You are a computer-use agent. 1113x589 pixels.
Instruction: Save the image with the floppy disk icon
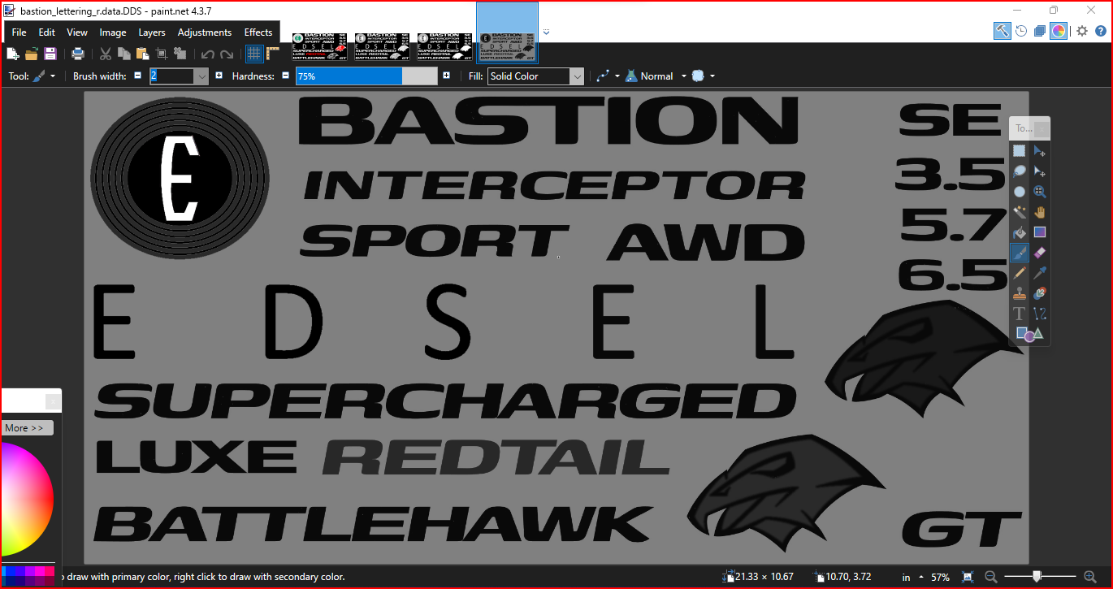[x=50, y=54]
